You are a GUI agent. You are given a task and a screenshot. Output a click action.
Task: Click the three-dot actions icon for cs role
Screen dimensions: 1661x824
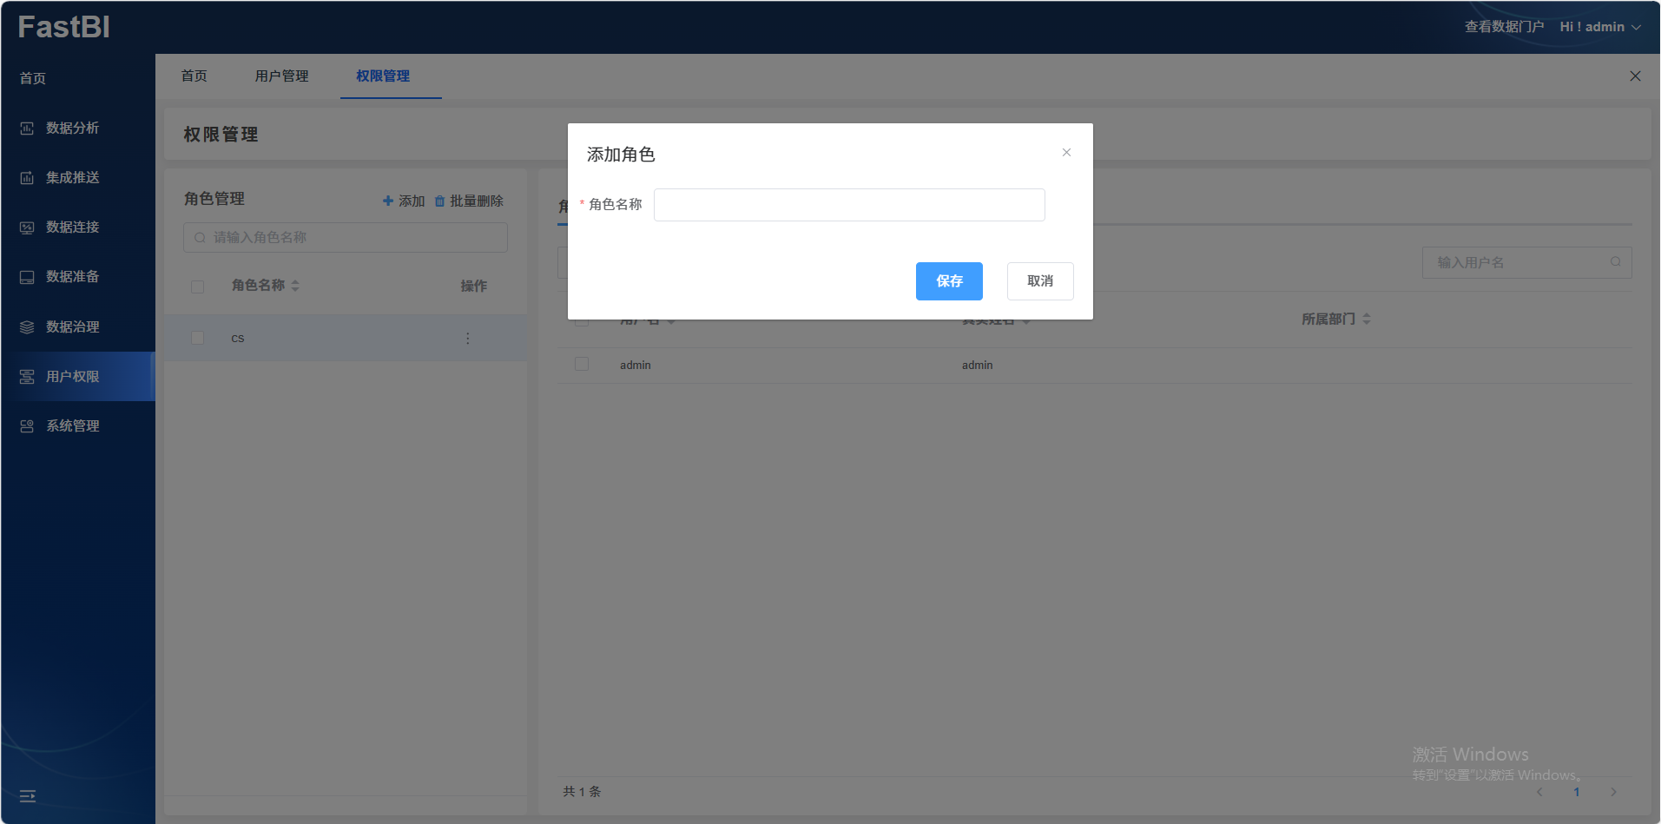click(467, 339)
